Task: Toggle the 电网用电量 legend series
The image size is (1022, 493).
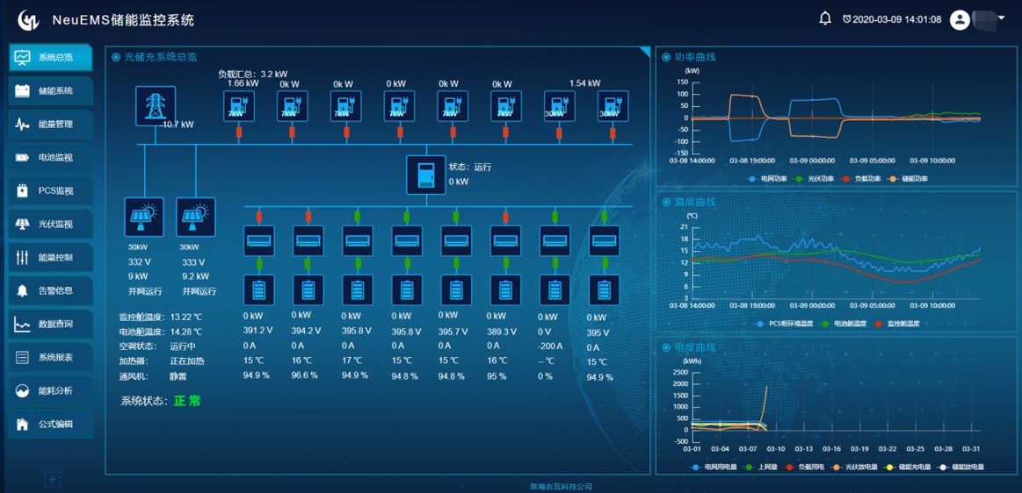Action: point(713,467)
